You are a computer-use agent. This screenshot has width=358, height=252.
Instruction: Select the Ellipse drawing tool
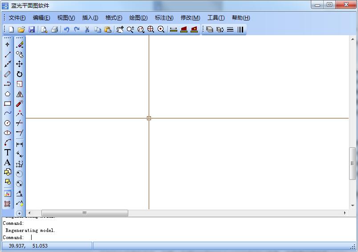tap(7, 133)
